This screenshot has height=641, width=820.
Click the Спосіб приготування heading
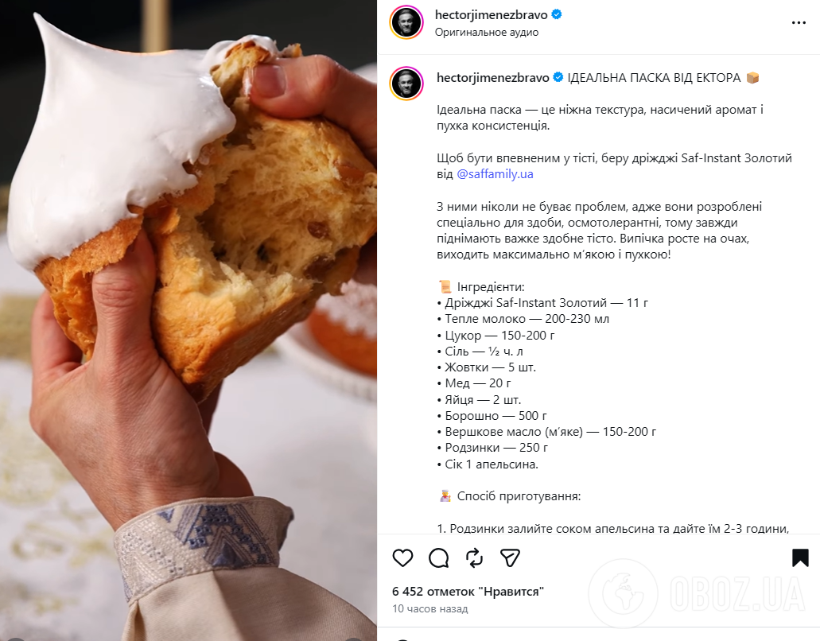pyautogui.click(x=519, y=496)
